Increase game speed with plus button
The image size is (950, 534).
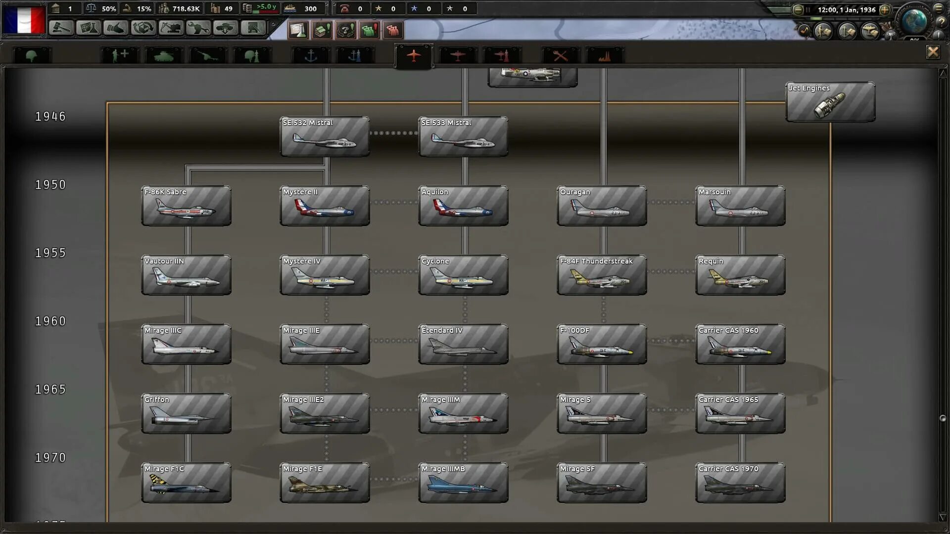click(885, 9)
